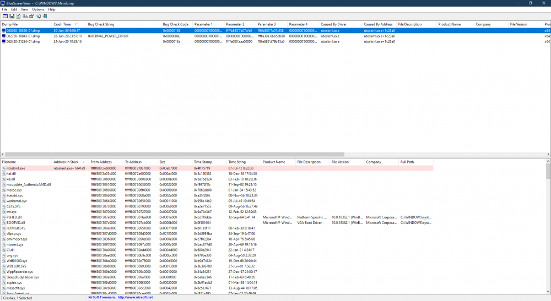Select the ntoskrnl.exe row in lower pane
This screenshot has width=551, height=301.
217,168
